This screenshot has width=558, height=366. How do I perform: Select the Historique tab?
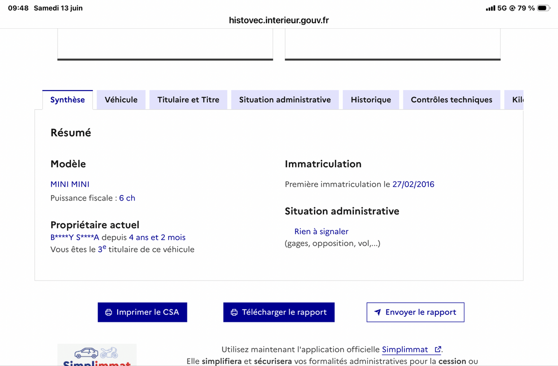coord(371,100)
